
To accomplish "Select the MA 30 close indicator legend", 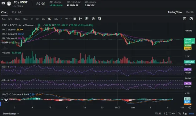I will point(13,38).
